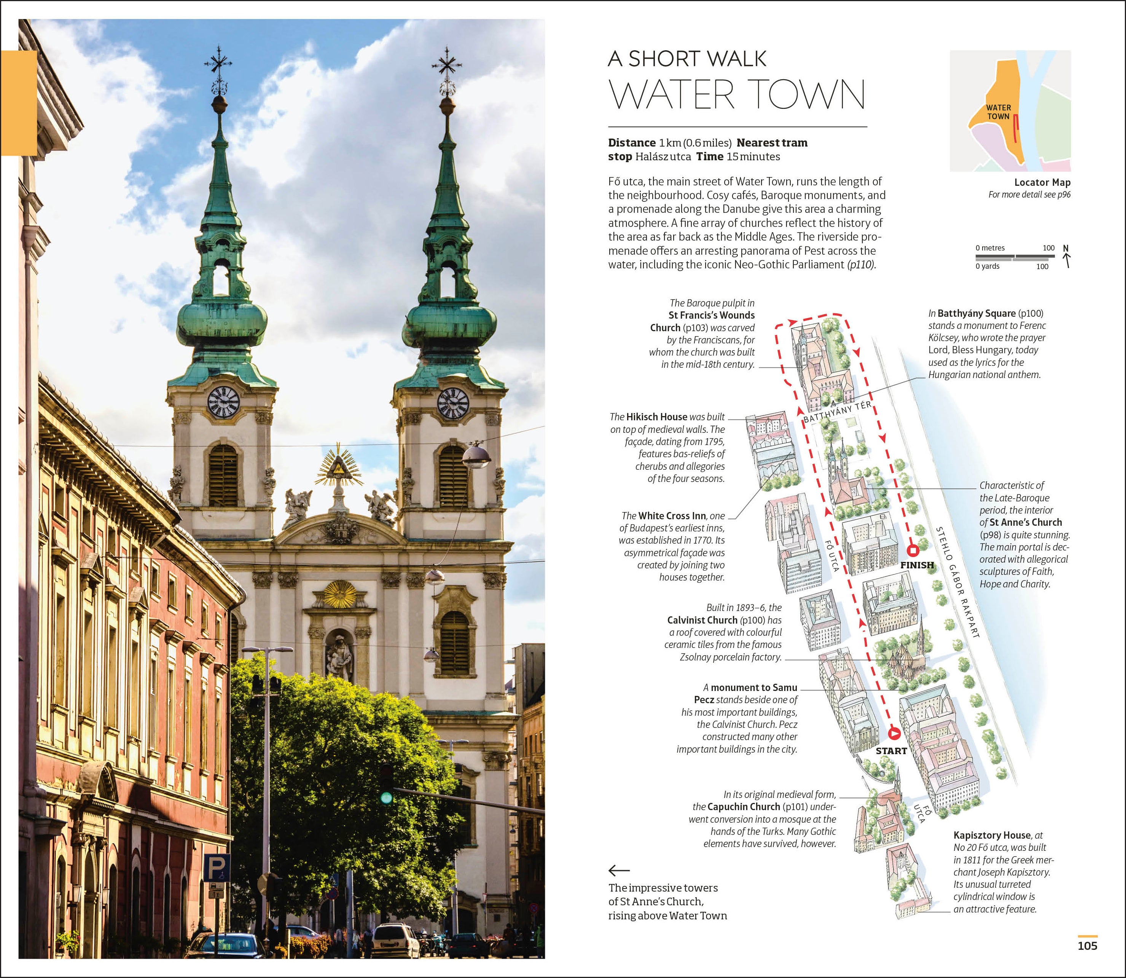This screenshot has width=1126, height=978.
Task: Click the left arrow above the photo caption
Action: [x=619, y=870]
